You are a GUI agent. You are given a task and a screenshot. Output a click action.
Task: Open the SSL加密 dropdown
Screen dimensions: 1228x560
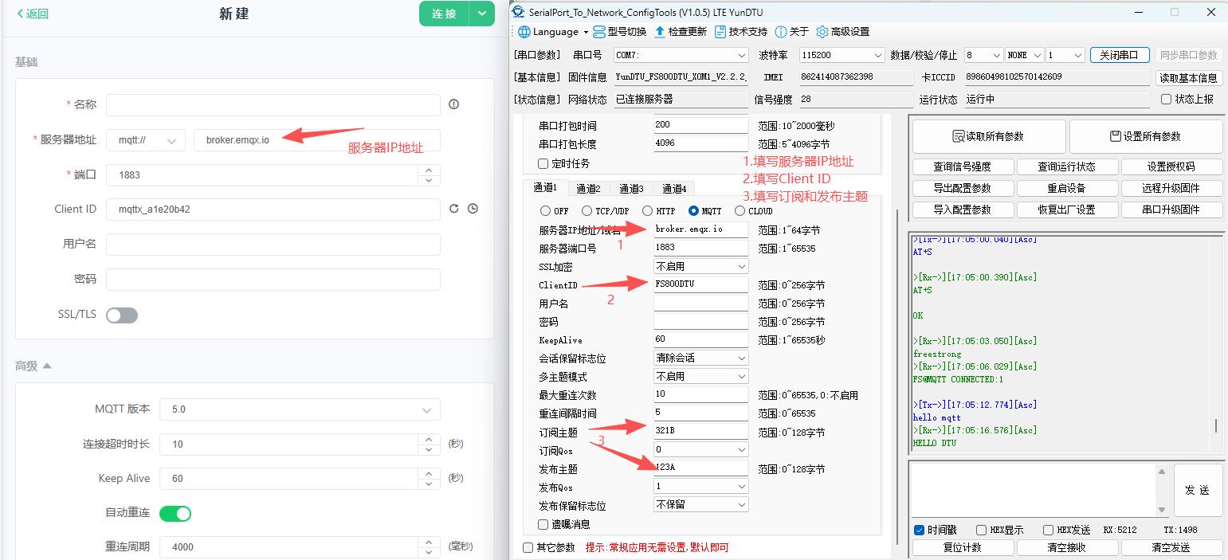[700, 266]
